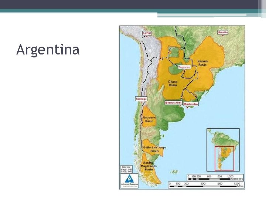Click the miles scale bar
This screenshot has width=266, height=200.
206,185
